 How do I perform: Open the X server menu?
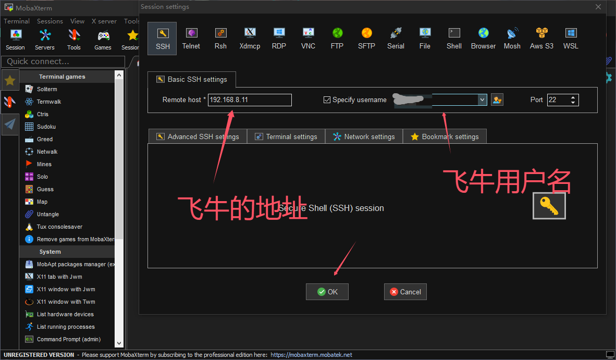pos(104,21)
